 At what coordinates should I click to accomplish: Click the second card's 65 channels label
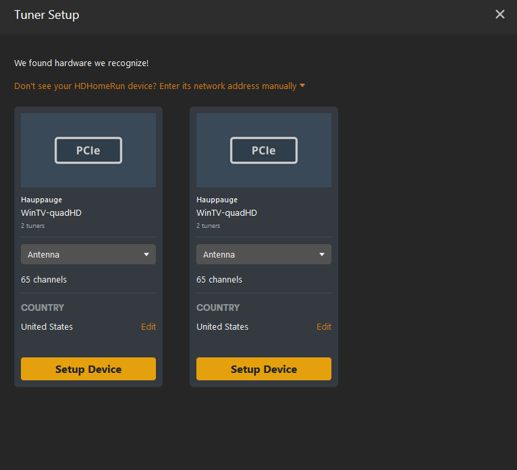click(x=219, y=280)
